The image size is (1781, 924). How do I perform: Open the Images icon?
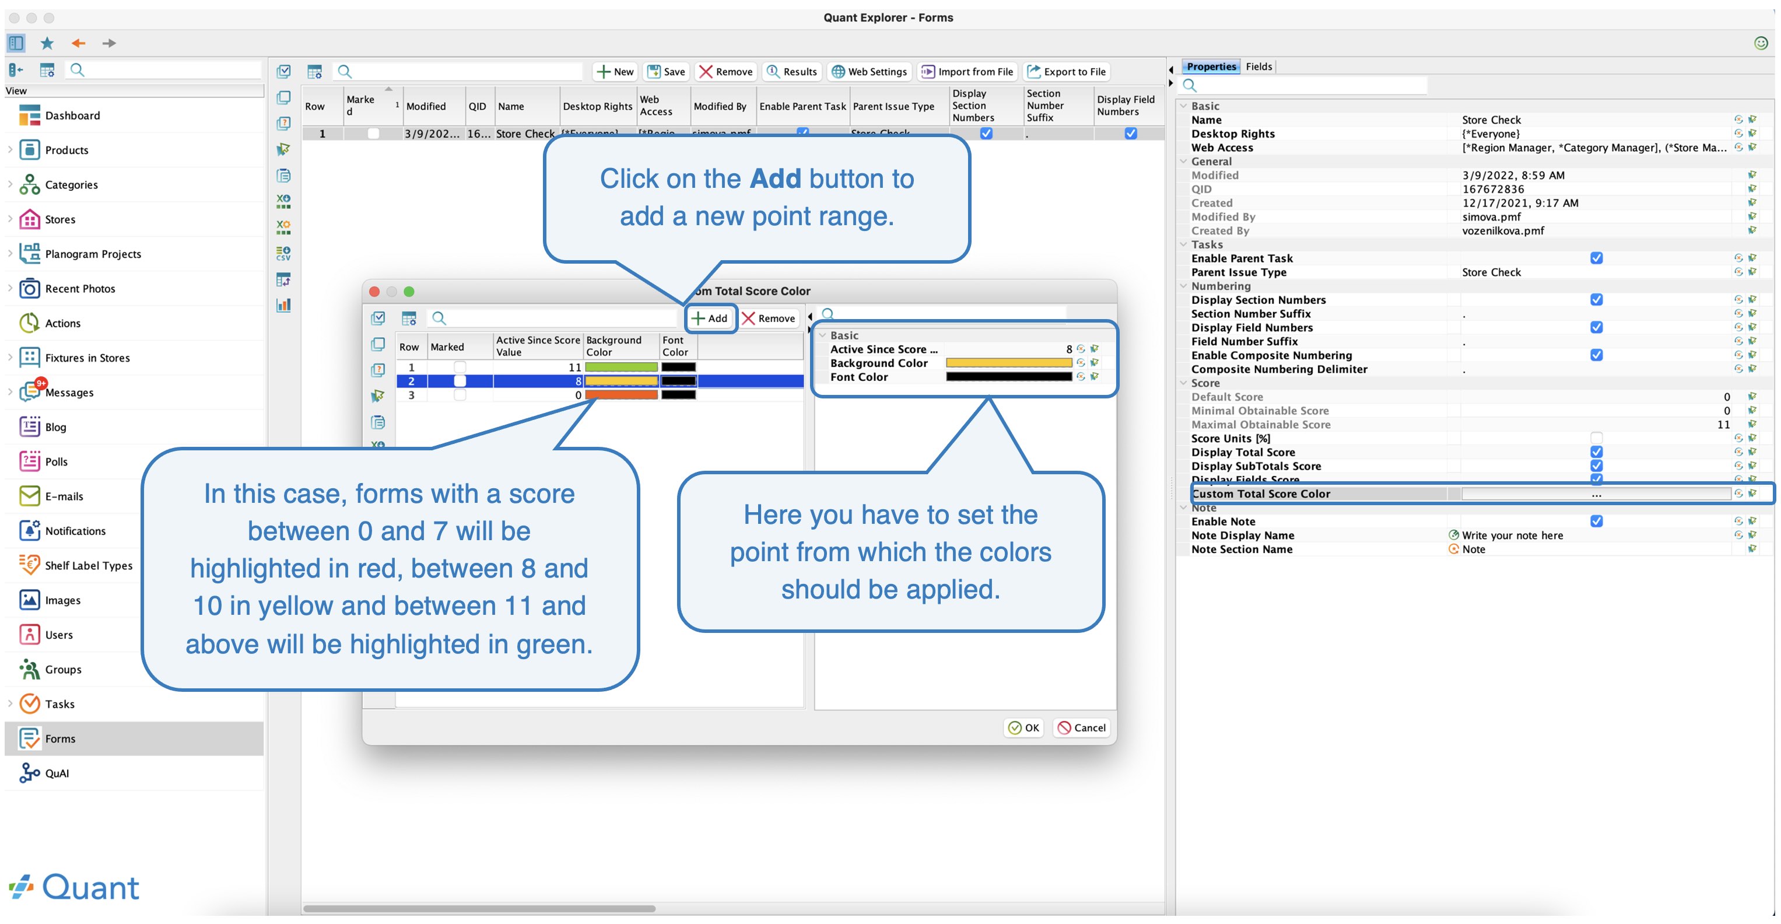29,600
